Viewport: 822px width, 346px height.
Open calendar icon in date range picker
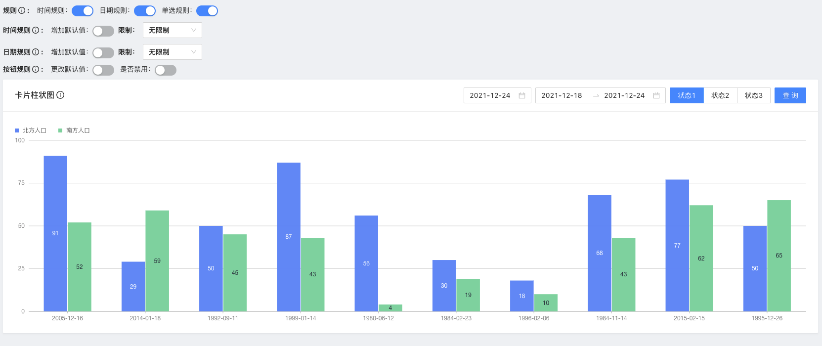point(656,95)
